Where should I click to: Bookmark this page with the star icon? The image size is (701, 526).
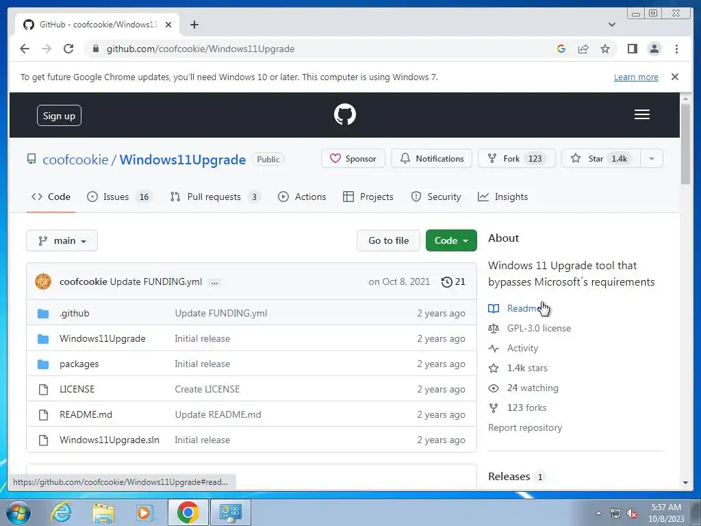point(605,49)
